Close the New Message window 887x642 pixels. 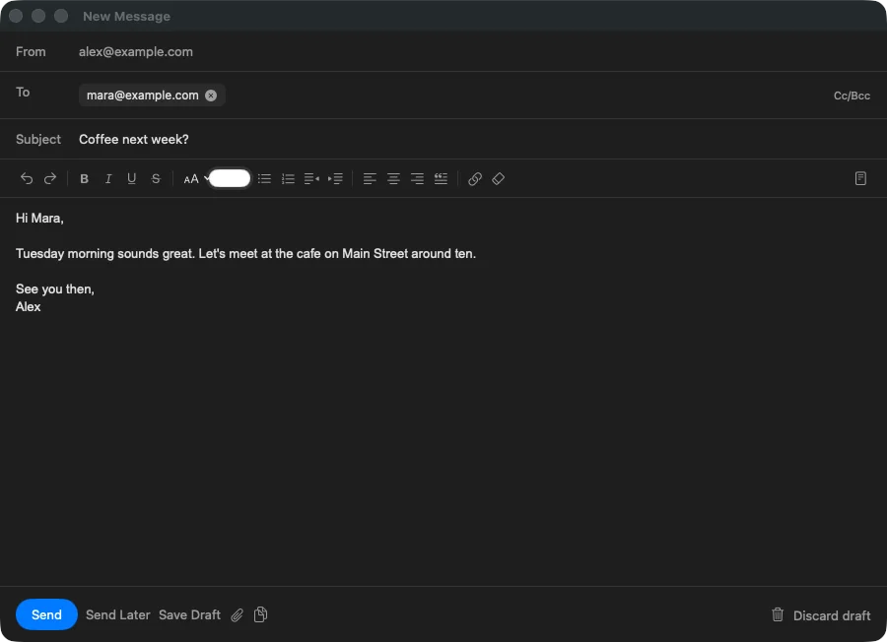[16, 16]
